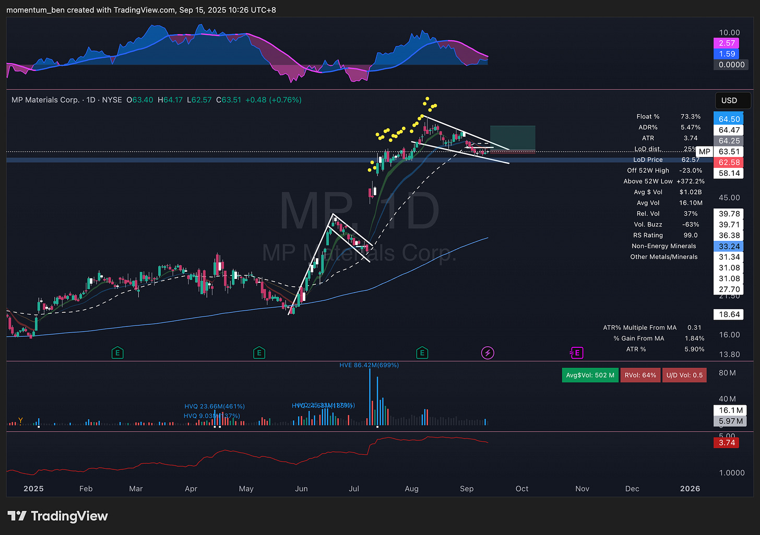Select the red 3.74 label in the bottom pane
This screenshot has width=760, height=535.
pos(727,443)
